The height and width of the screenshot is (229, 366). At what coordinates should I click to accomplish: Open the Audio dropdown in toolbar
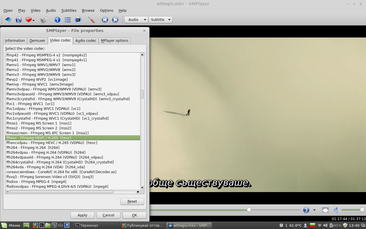[x=136, y=20]
